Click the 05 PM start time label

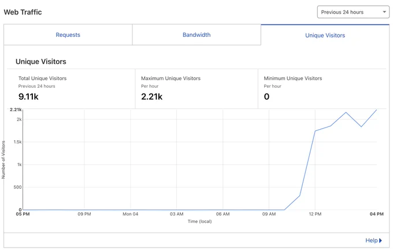pyautogui.click(x=23, y=214)
